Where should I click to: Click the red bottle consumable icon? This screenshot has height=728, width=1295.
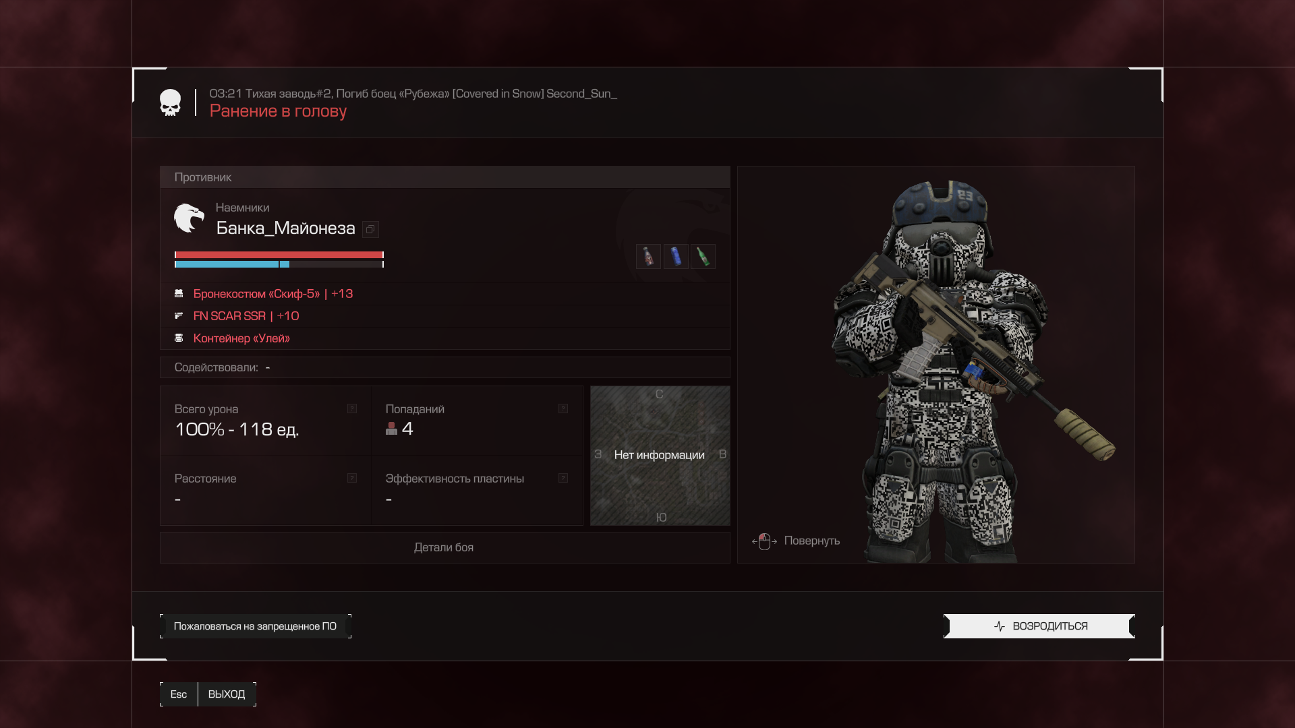coord(648,256)
